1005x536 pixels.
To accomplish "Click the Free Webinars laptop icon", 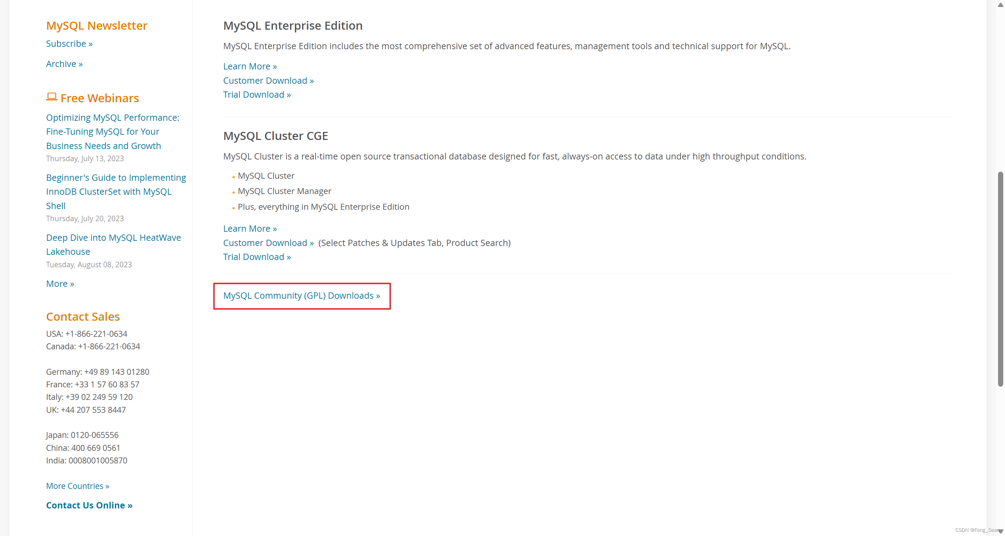I will click(52, 97).
